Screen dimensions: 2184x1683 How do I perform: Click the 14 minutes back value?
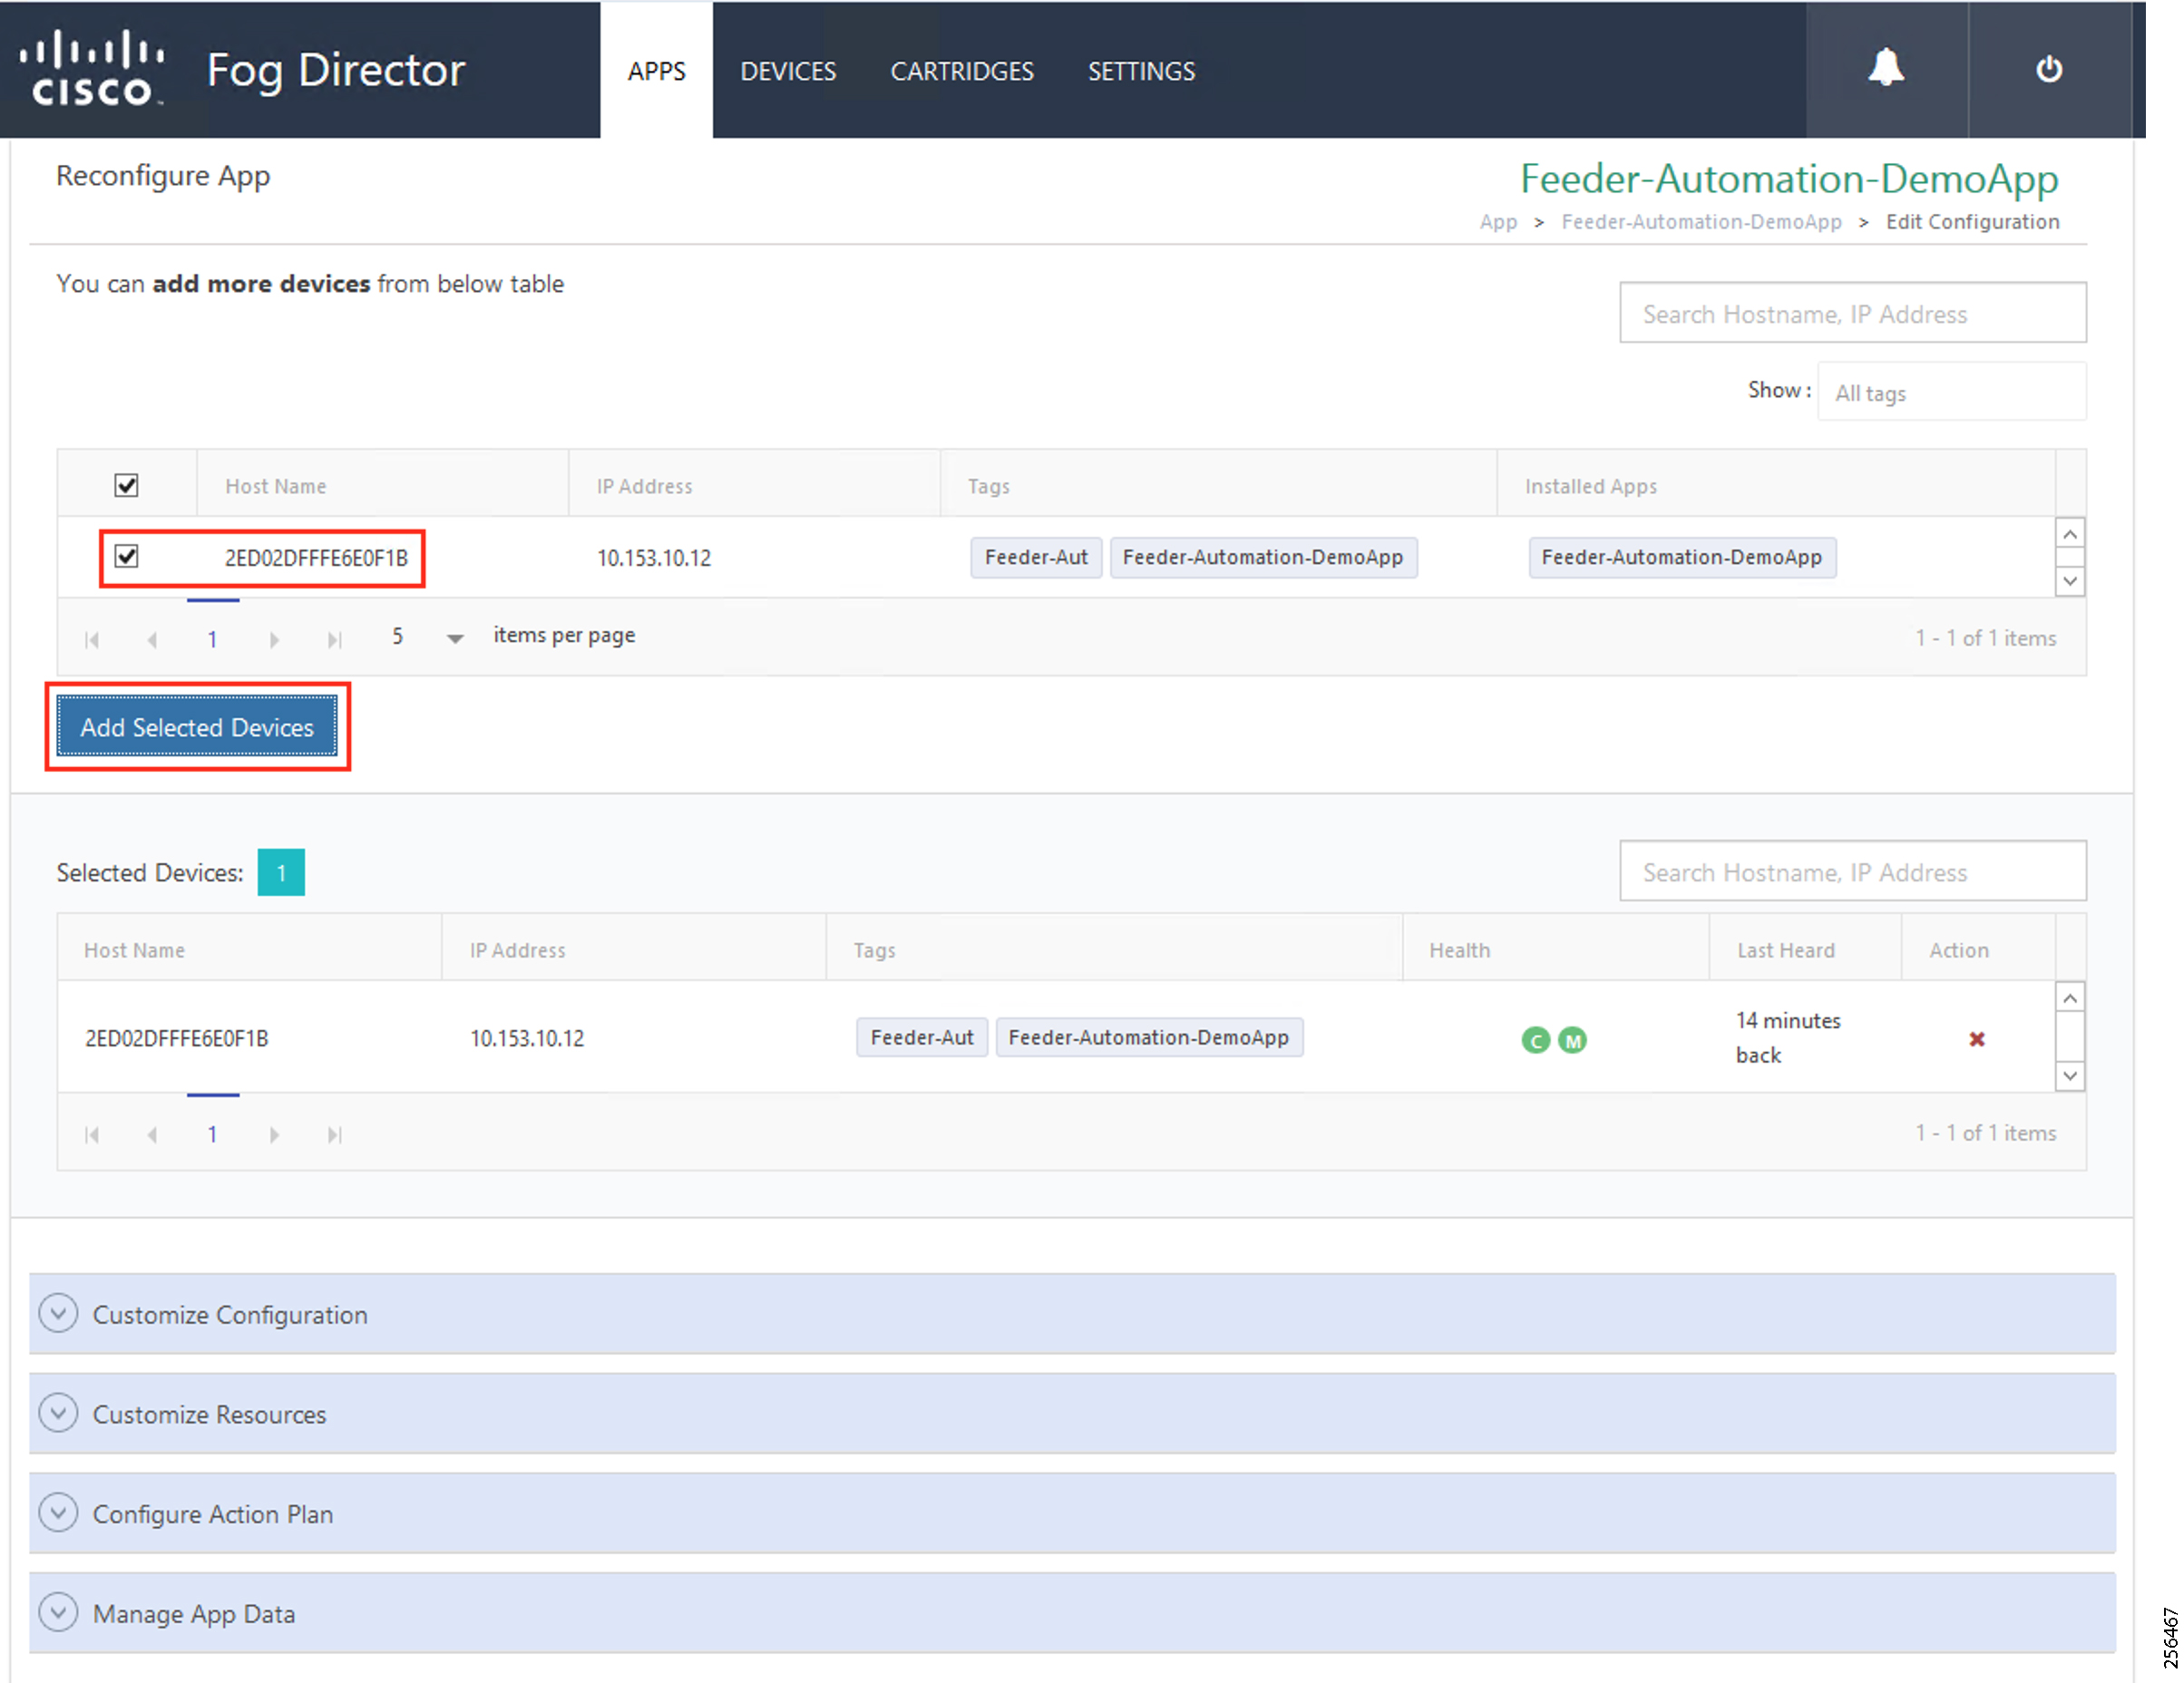pyautogui.click(x=1788, y=1037)
